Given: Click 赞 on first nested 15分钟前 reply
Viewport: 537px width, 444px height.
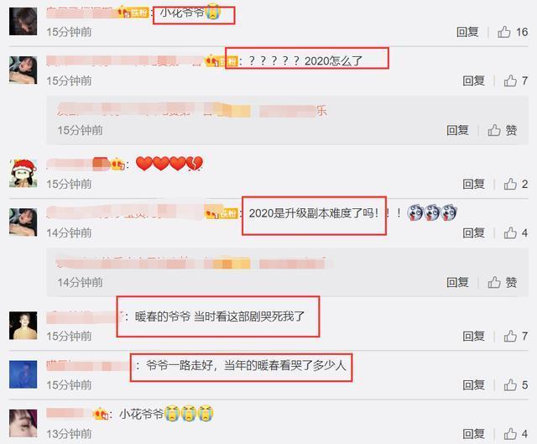Looking at the screenshot, I should pos(503,130).
